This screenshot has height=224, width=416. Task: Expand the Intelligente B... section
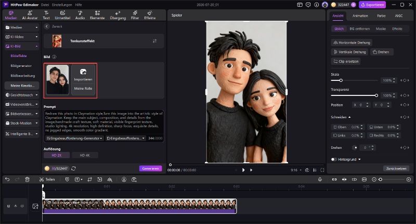pos(22,134)
